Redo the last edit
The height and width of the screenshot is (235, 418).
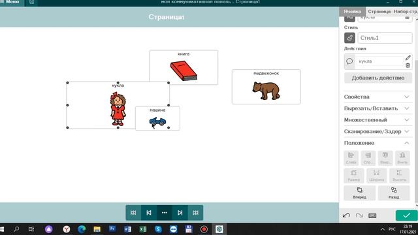(x=359, y=215)
